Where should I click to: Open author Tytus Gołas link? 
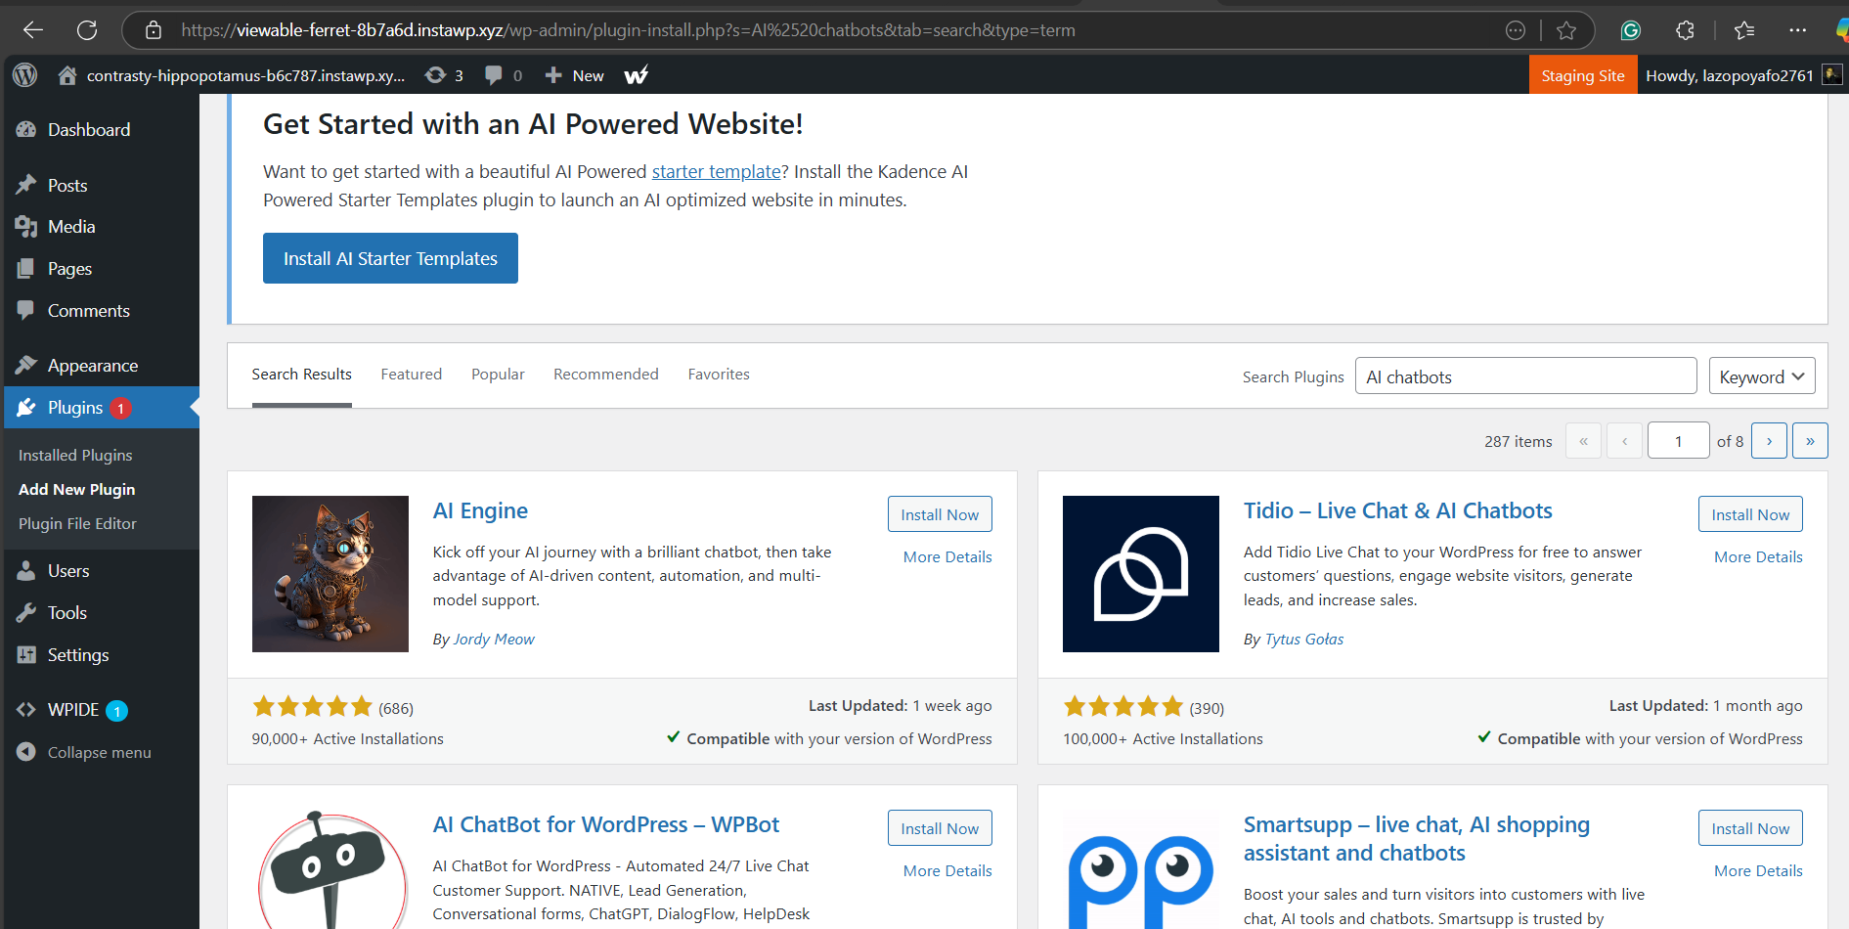click(x=1304, y=640)
